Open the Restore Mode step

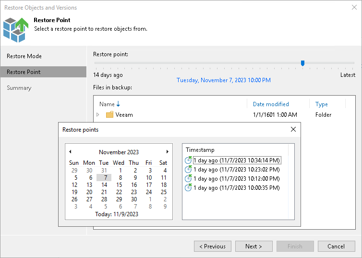coord(24,56)
